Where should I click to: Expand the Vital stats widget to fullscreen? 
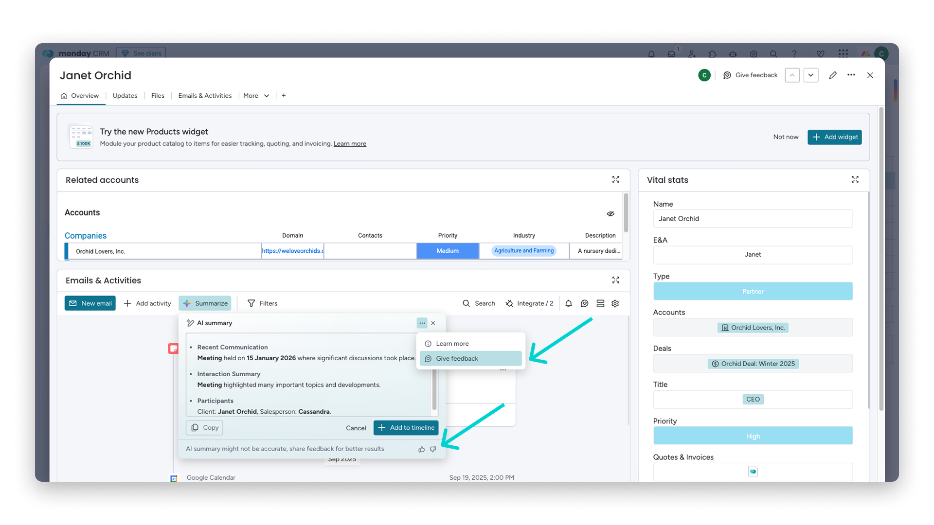[855, 179]
